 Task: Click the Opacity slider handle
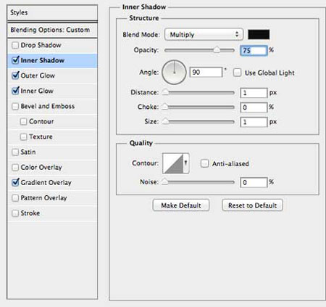(x=217, y=49)
